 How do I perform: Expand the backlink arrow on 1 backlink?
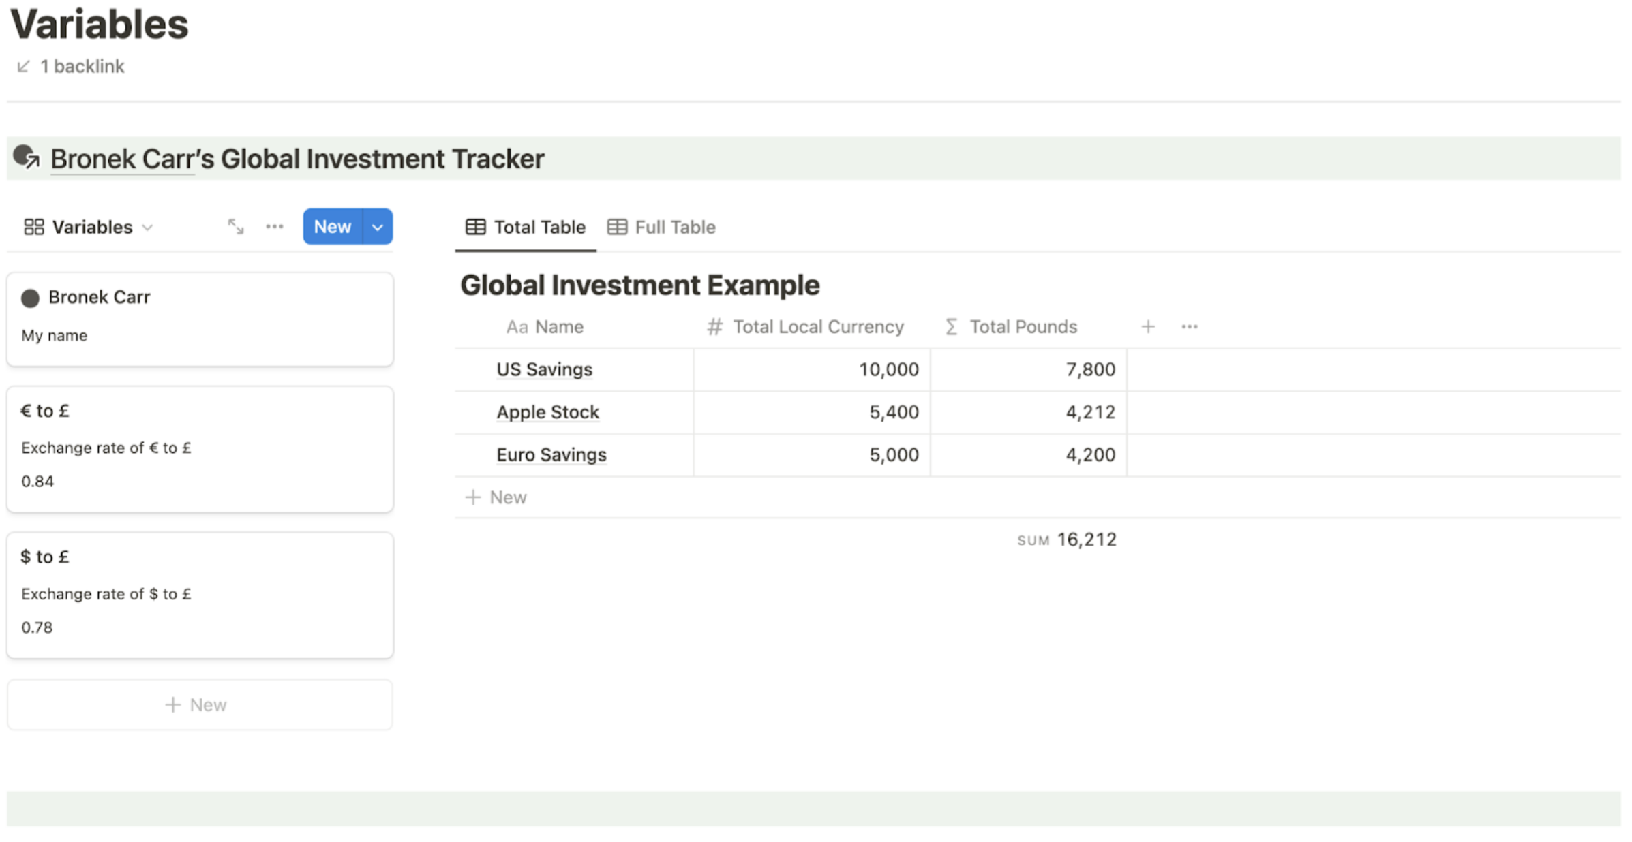[22, 65]
